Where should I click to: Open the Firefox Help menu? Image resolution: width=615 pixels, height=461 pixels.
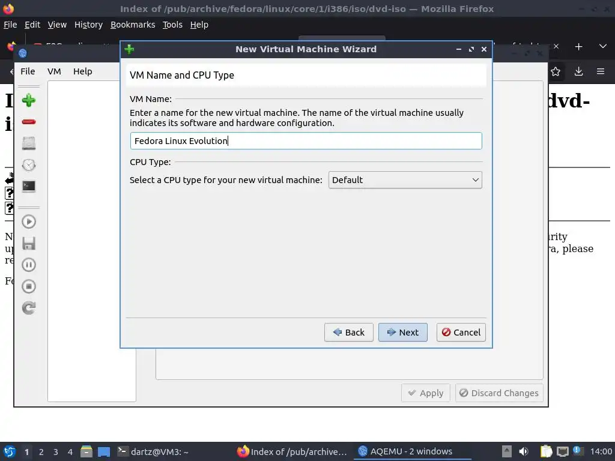(199, 25)
